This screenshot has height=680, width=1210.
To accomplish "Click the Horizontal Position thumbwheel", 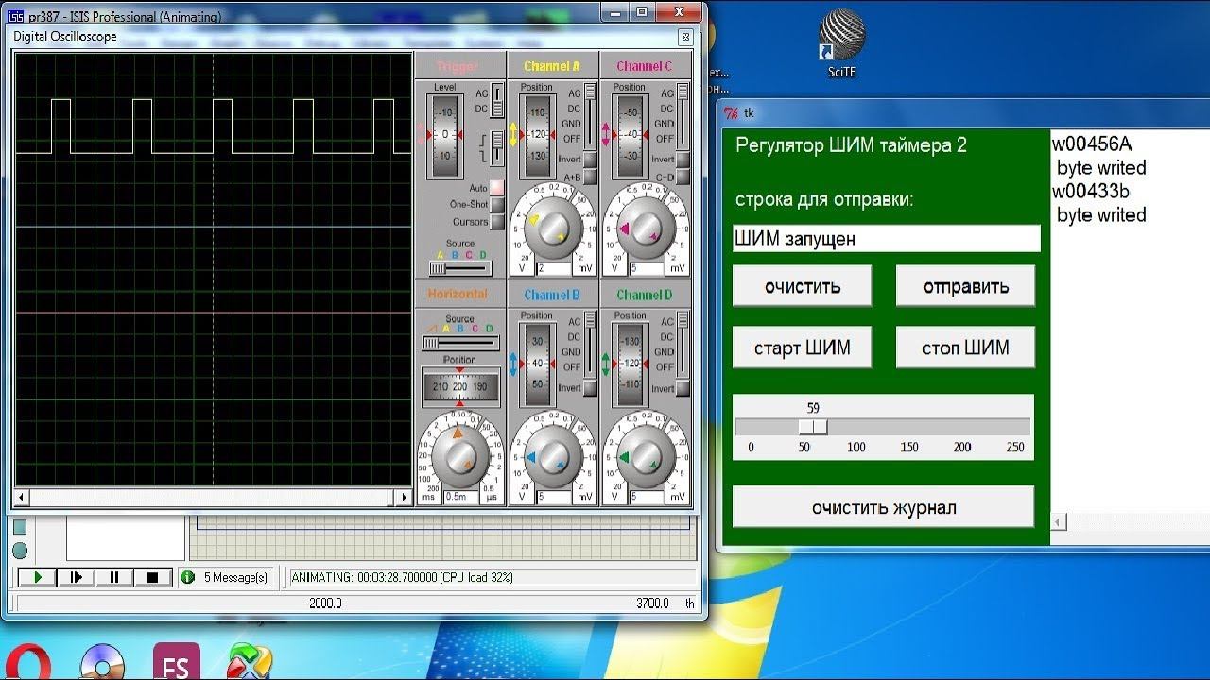I will [460, 387].
